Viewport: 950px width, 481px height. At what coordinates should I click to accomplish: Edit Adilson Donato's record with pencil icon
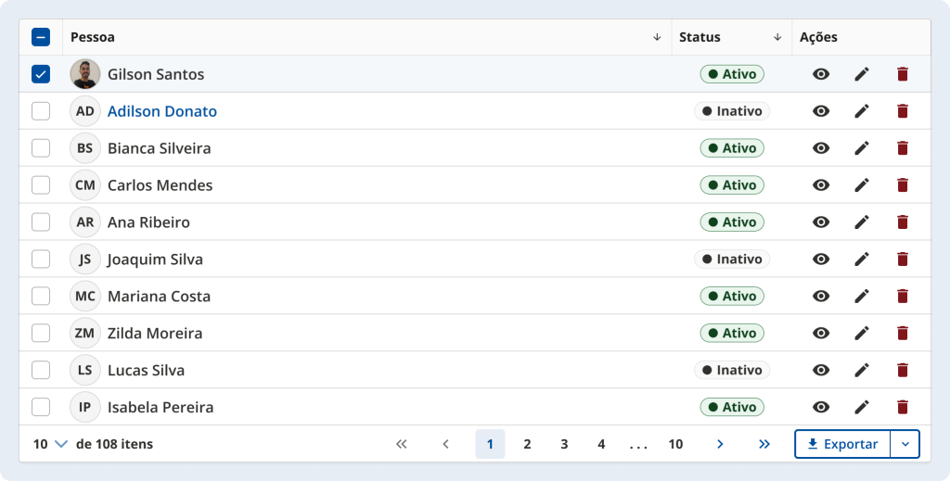pyautogui.click(x=862, y=111)
